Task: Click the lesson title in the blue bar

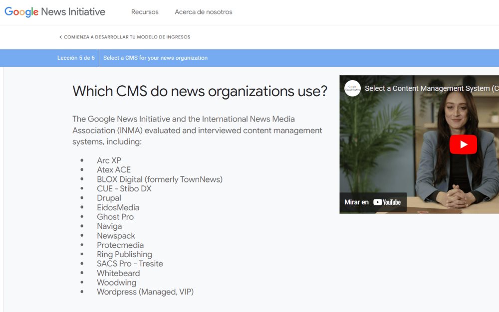Action: [x=155, y=58]
